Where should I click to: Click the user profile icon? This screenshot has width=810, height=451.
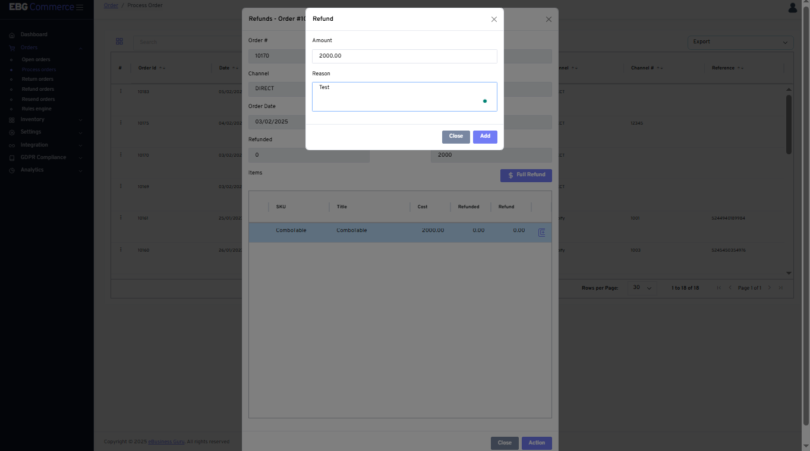(x=793, y=8)
